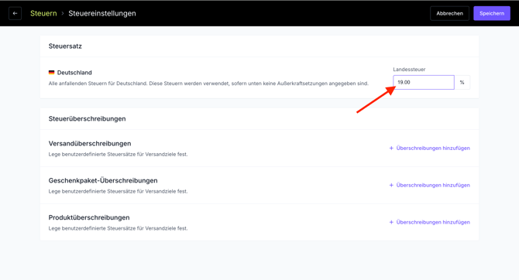Focus the Landessteuer input field
This screenshot has height=280, width=519.
click(424, 82)
